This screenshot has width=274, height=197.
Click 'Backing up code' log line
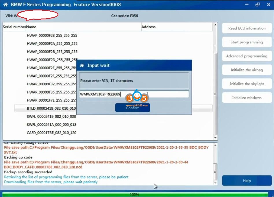click(x=18, y=157)
